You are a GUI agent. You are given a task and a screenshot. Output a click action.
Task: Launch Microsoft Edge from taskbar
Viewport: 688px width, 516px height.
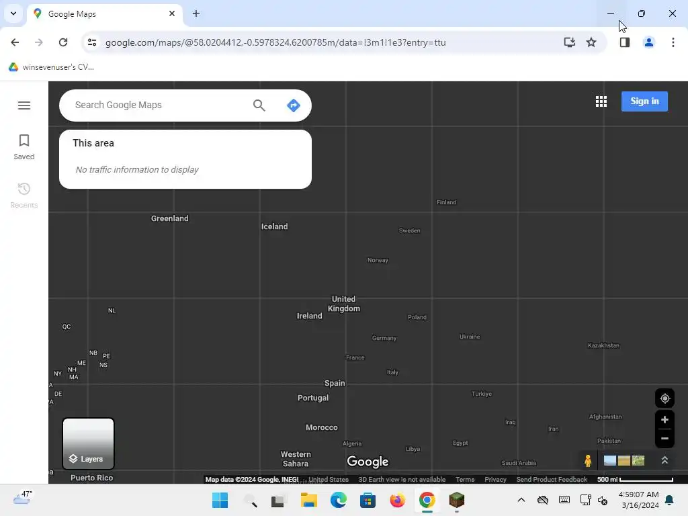pos(339,500)
